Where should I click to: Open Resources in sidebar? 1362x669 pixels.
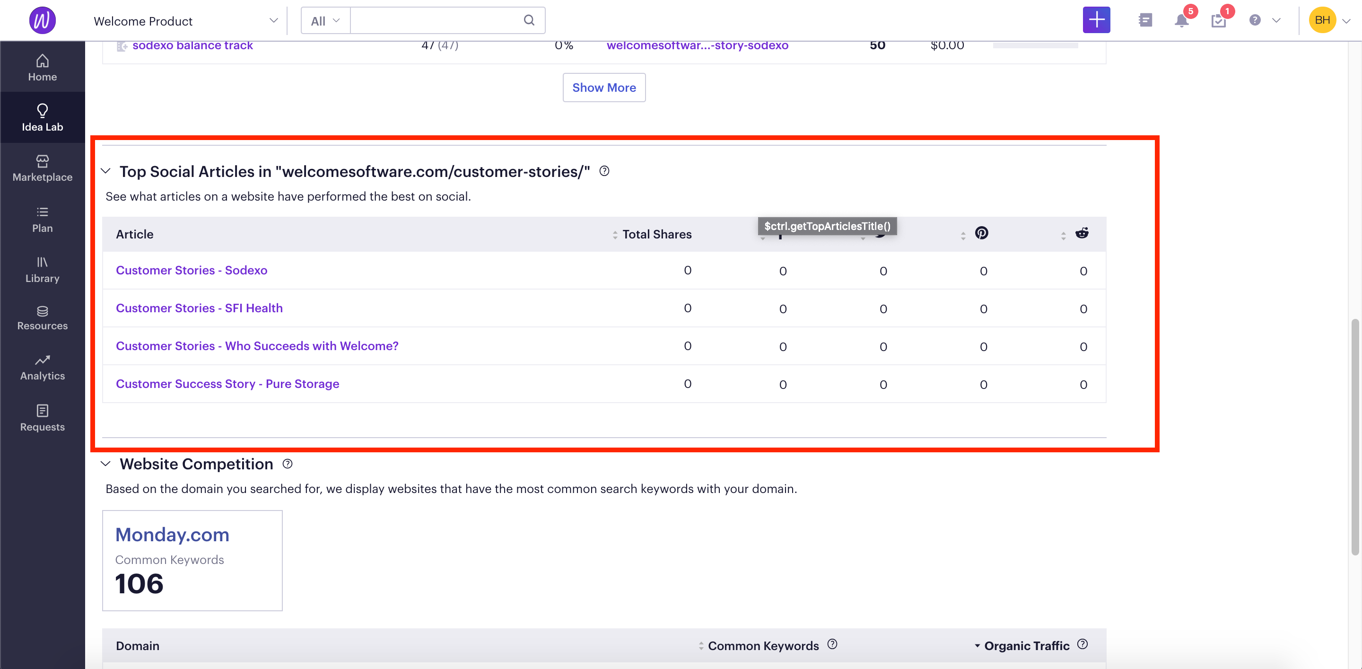pyautogui.click(x=42, y=318)
